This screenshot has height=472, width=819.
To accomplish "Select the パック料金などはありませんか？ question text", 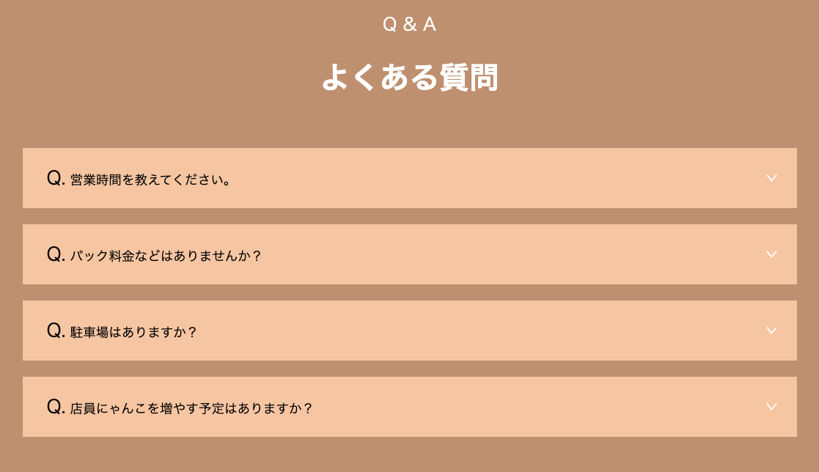I will tap(166, 256).
